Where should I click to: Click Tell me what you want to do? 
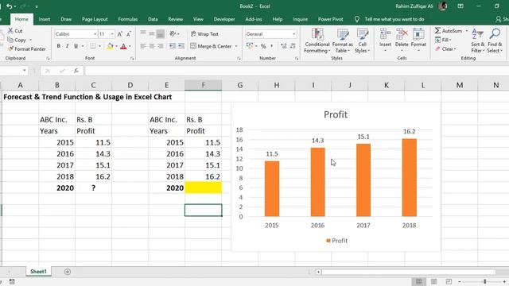tap(394, 19)
